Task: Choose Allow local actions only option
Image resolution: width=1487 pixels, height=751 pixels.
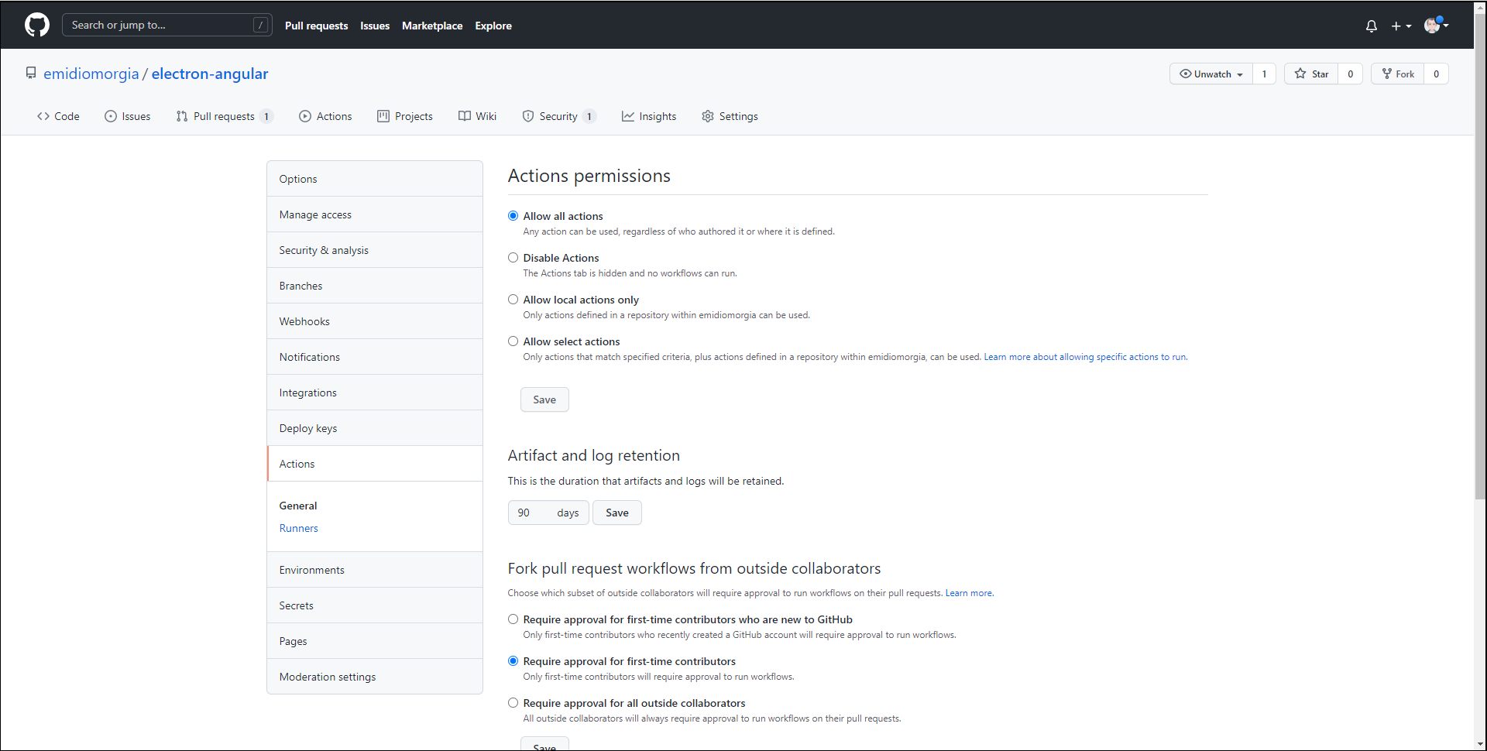Action: pos(513,300)
